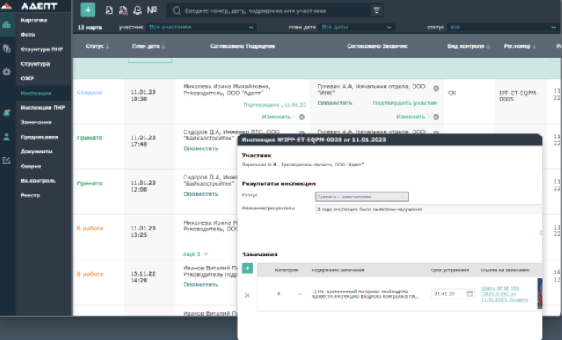The height and width of the screenshot is (340, 562).
Task: Open the photo thumbnail in the remark row
Action: 539,294
